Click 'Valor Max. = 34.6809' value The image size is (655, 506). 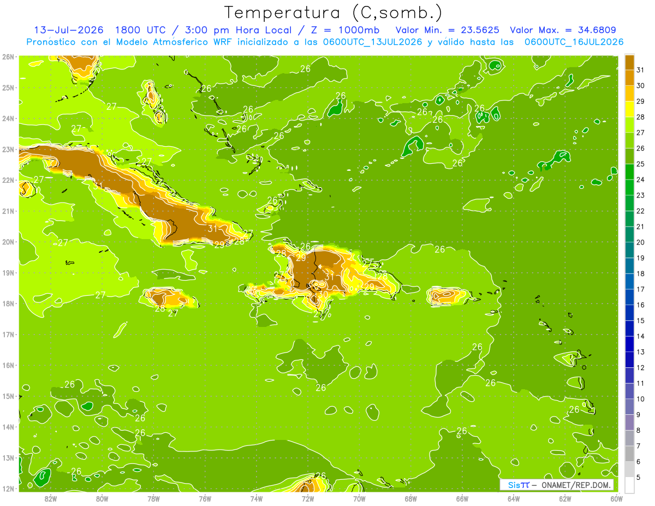coord(563,30)
